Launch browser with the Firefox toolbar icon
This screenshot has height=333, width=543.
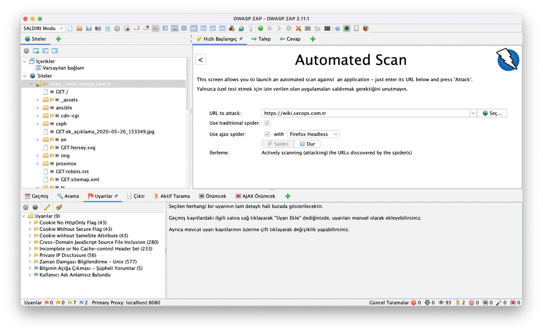pos(366,28)
